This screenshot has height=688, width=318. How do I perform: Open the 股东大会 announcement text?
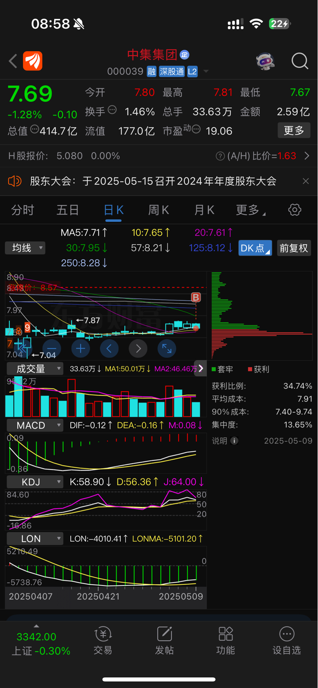153,181
